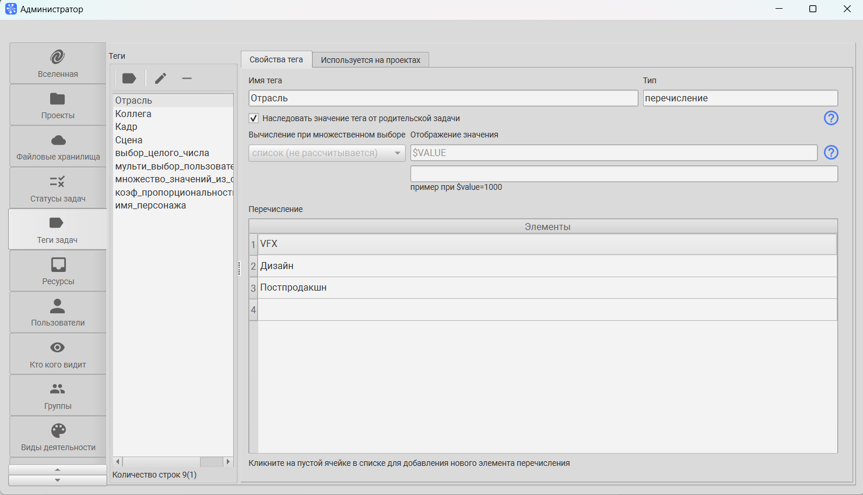Switch to Используется на проектах tab
The height and width of the screenshot is (495, 863).
(371, 60)
